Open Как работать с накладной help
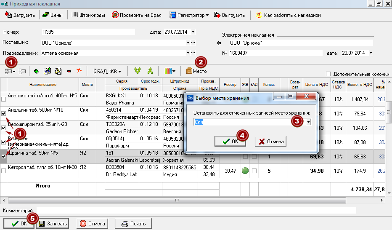Viewport: 392px width, 230px height. (x=288, y=15)
